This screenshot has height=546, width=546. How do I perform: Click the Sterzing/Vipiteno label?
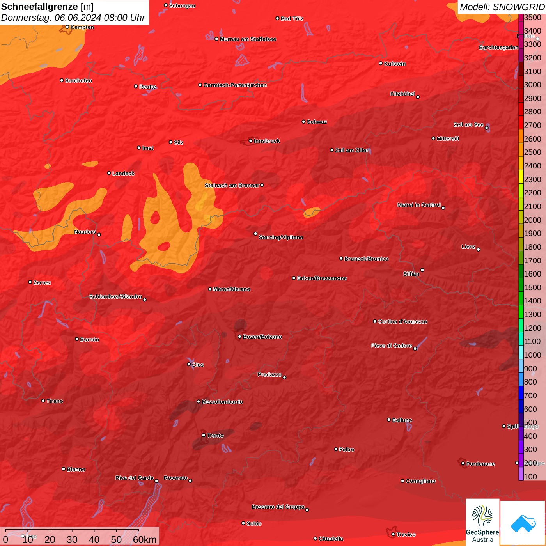click(281, 237)
